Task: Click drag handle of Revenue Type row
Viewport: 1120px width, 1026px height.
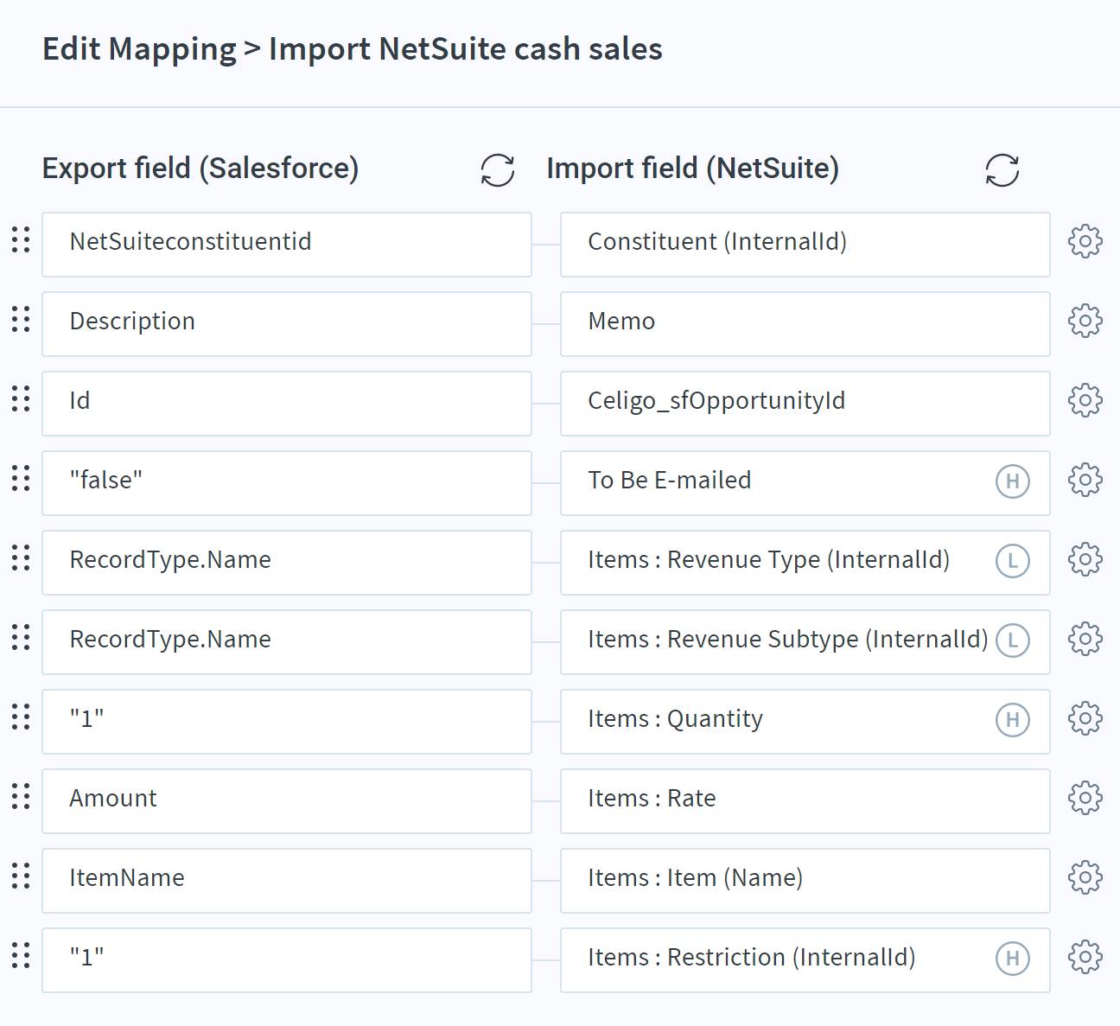Action: click(x=21, y=558)
